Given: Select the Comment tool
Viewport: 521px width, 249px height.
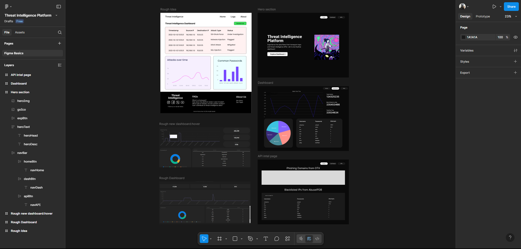Looking at the screenshot, I should coord(277,239).
